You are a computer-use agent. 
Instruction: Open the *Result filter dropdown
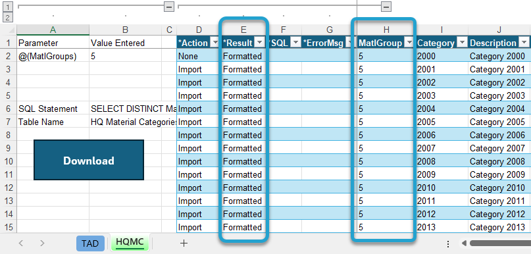pyautogui.click(x=260, y=43)
